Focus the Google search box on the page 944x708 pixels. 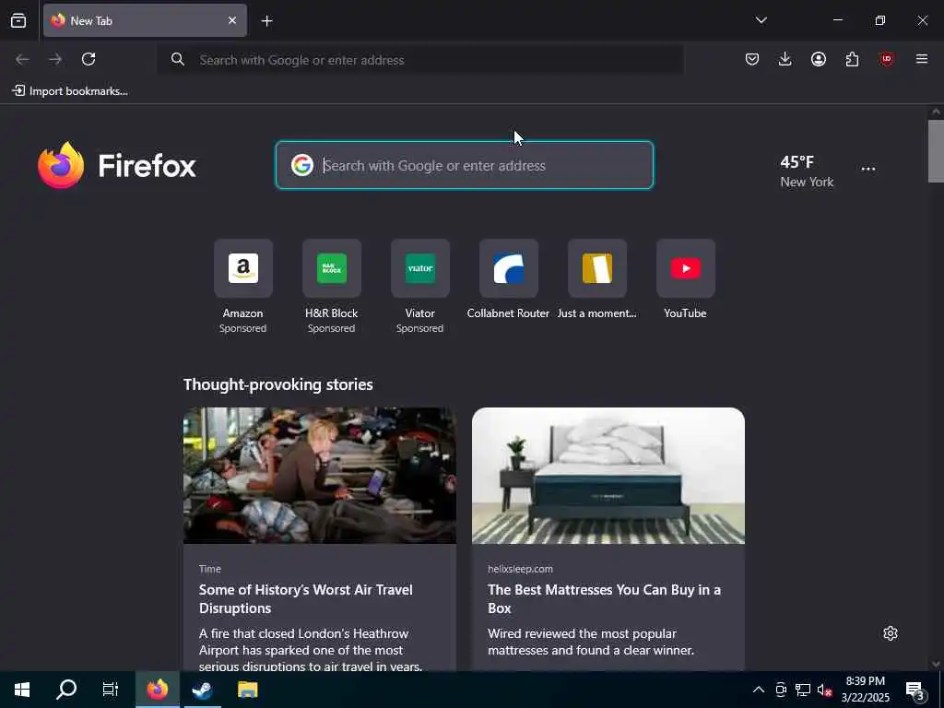pyautogui.click(x=465, y=165)
